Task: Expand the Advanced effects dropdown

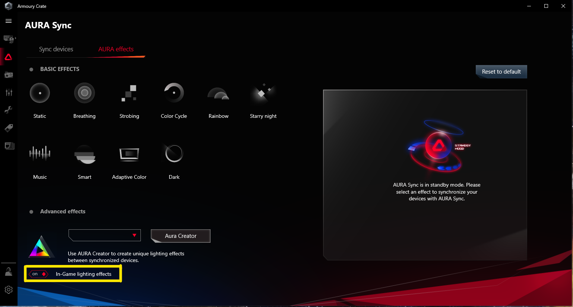Action: [105, 236]
